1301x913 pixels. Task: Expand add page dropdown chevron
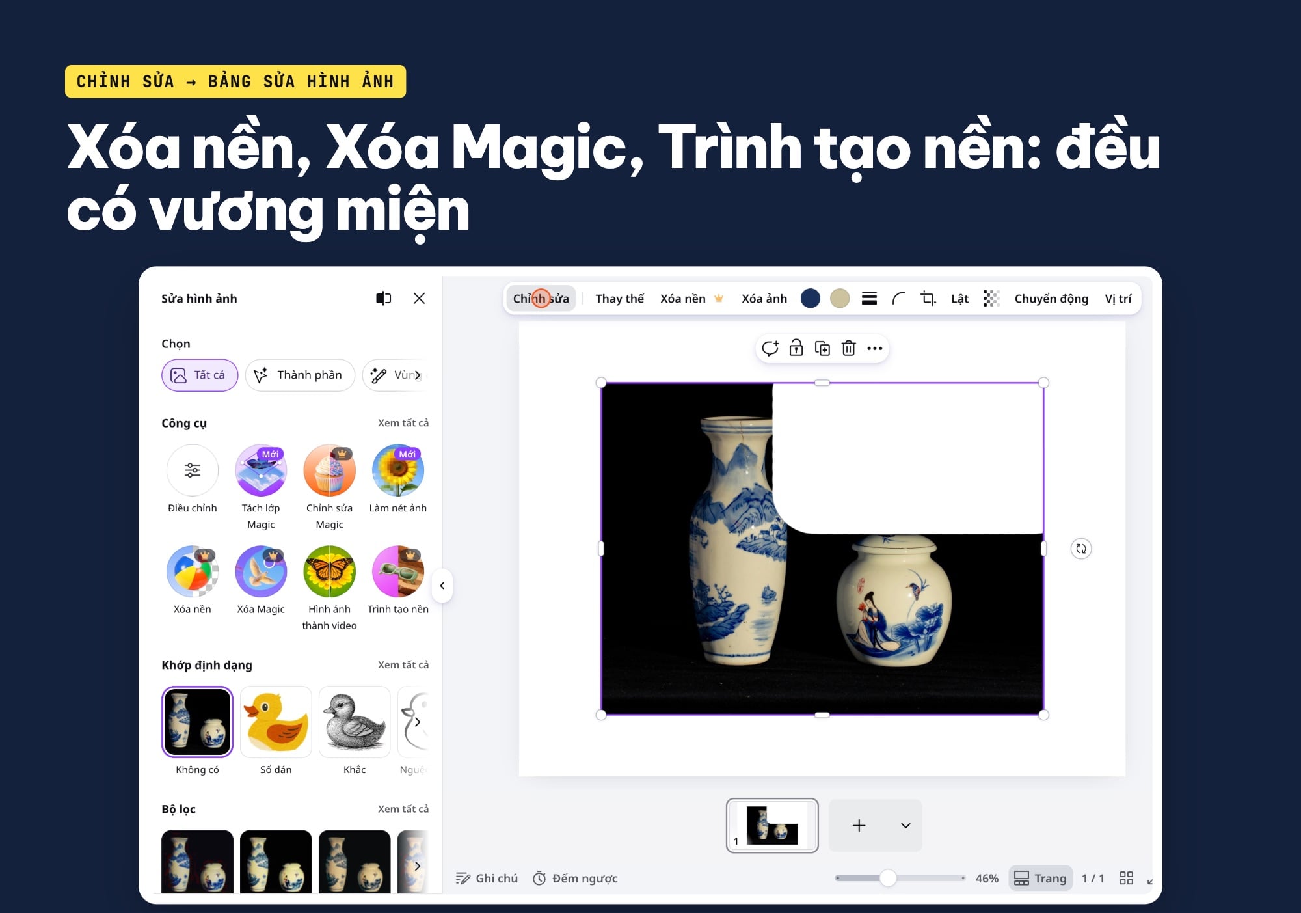click(905, 825)
